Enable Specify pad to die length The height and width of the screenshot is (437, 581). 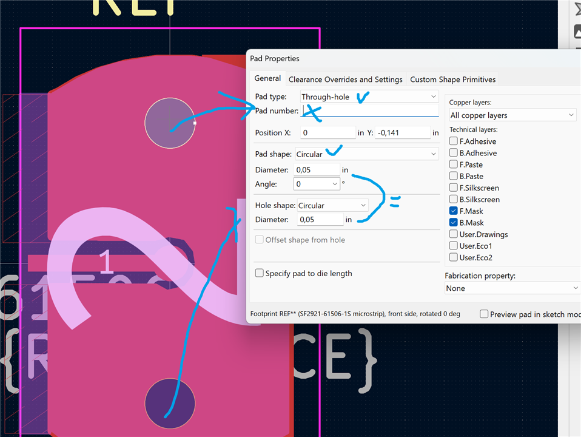[x=260, y=274]
